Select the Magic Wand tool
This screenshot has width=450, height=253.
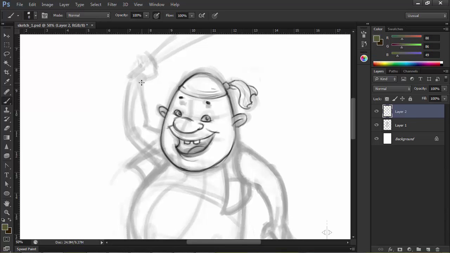point(7,63)
